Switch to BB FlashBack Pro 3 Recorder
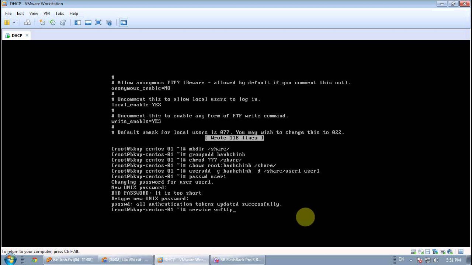472x265 pixels. [237, 260]
